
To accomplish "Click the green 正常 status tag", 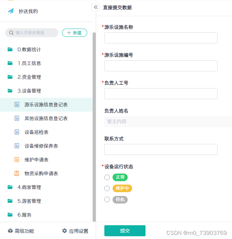I will (x=120, y=177).
